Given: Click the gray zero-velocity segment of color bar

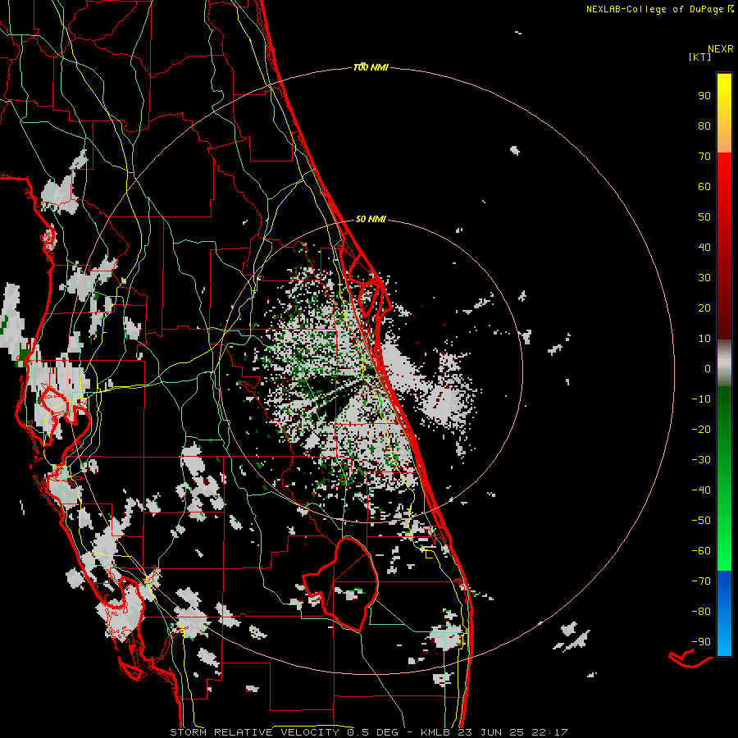Looking at the screenshot, I should (x=724, y=363).
